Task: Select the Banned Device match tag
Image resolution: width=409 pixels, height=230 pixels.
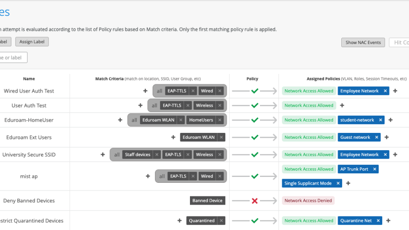Action: pos(207,201)
